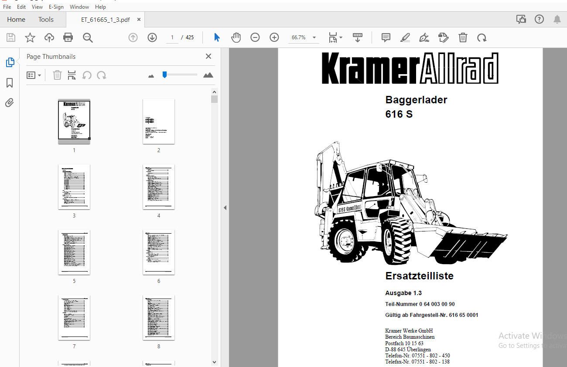Adjust the thumbnail size slider
The width and height of the screenshot is (567, 367).
pos(164,75)
